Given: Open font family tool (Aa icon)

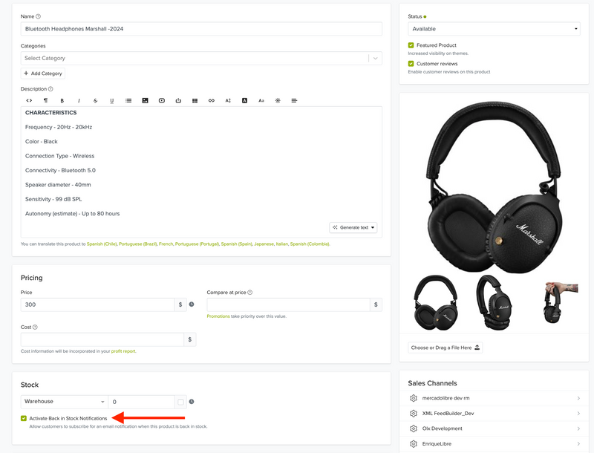Looking at the screenshot, I should tap(261, 100).
